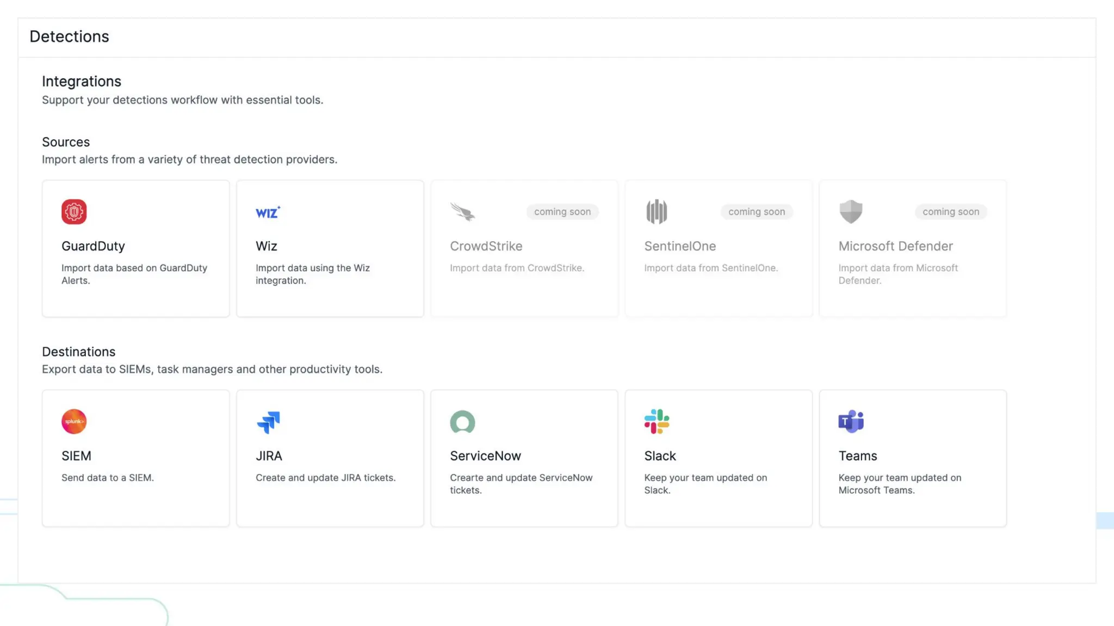This screenshot has width=1114, height=626.
Task: Click the Slack multicolor logo icon
Action: [x=657, y=422]
